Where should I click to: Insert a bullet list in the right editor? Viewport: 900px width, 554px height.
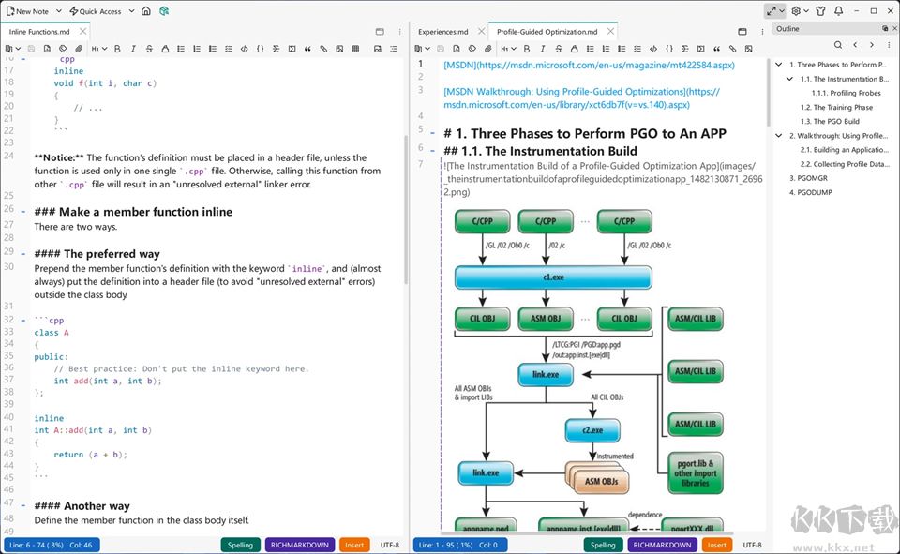click(590, 49)
